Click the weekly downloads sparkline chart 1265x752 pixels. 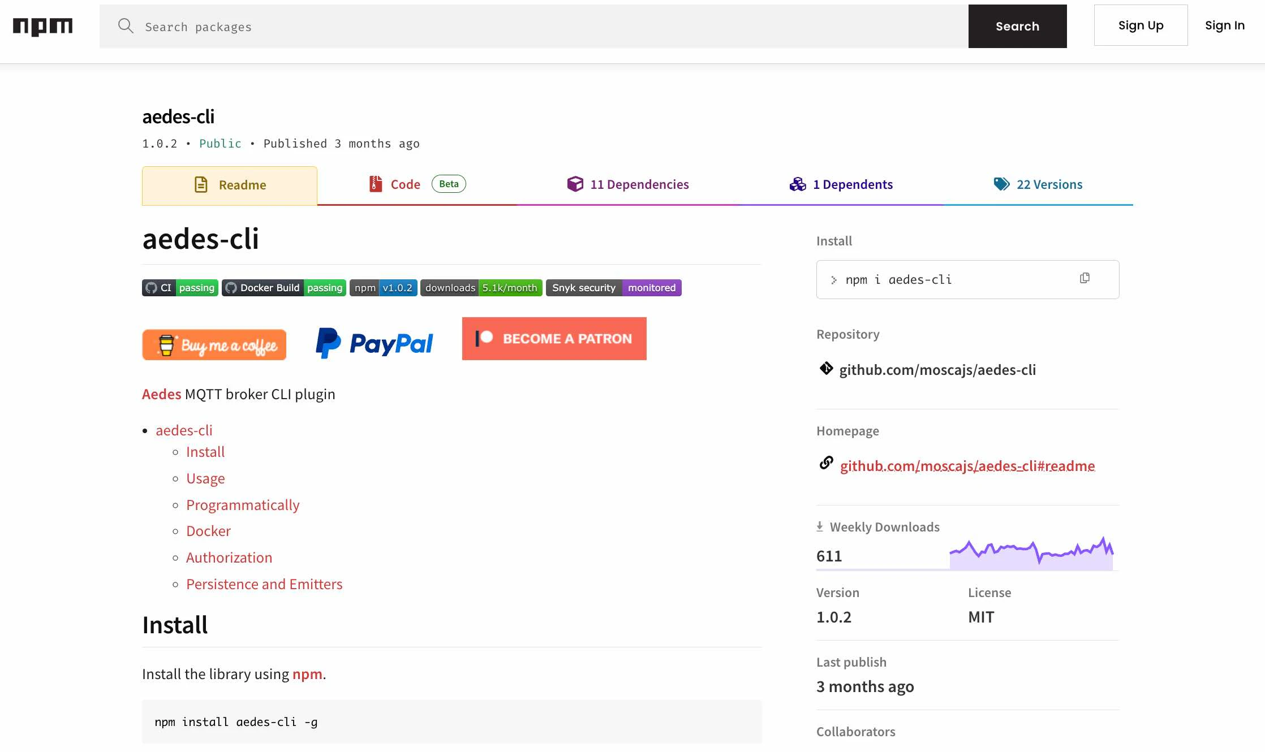coord(1031,552)
